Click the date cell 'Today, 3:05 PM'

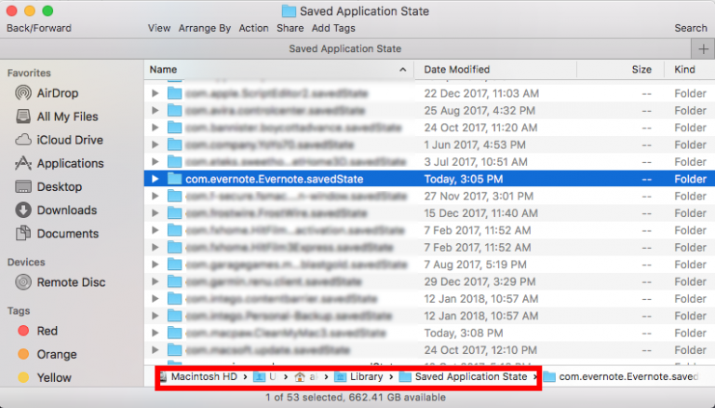click(464, 179)
